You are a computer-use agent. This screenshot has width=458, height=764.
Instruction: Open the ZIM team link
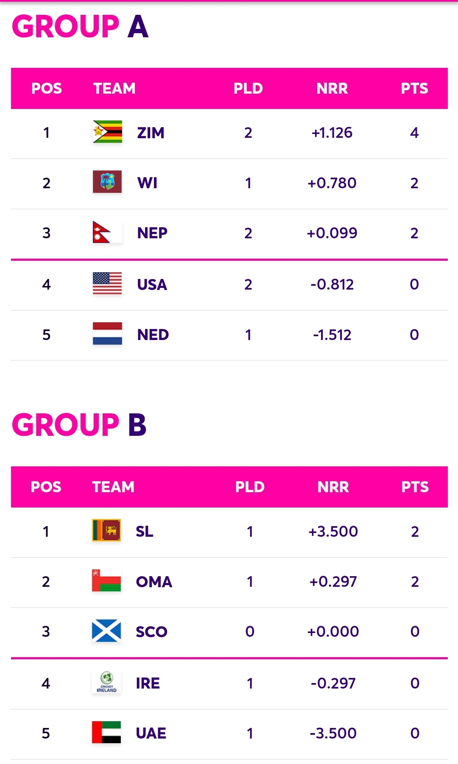[x=151, y=133]
